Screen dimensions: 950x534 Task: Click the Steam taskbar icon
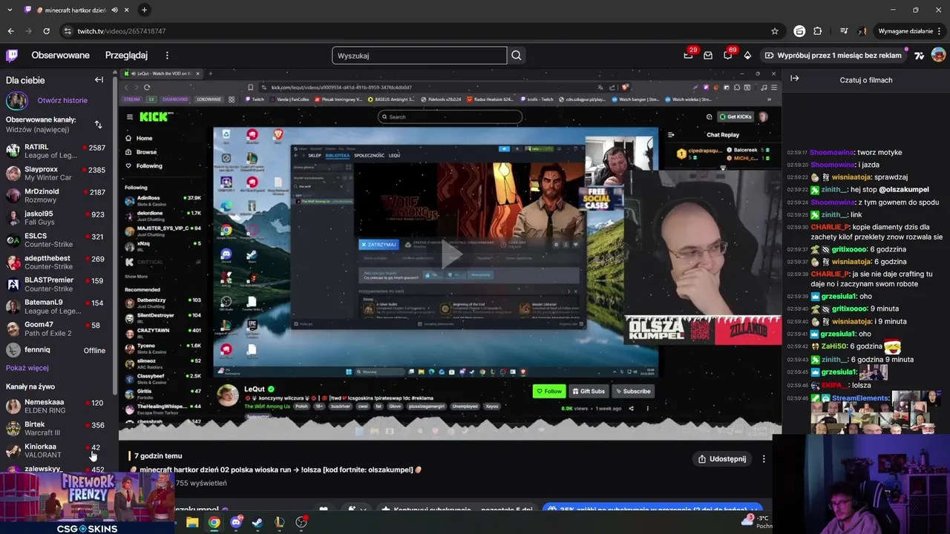click(258, 522)
